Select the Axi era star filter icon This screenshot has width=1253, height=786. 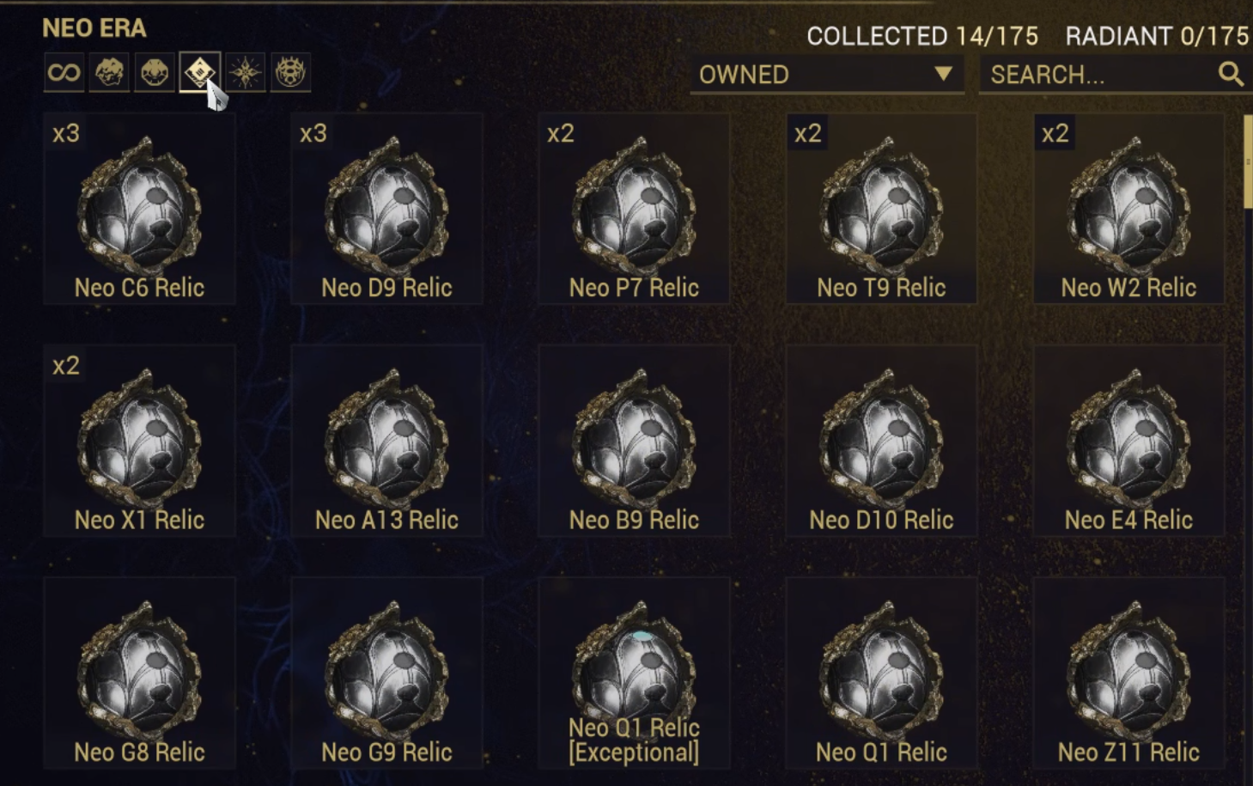point(245,72)
